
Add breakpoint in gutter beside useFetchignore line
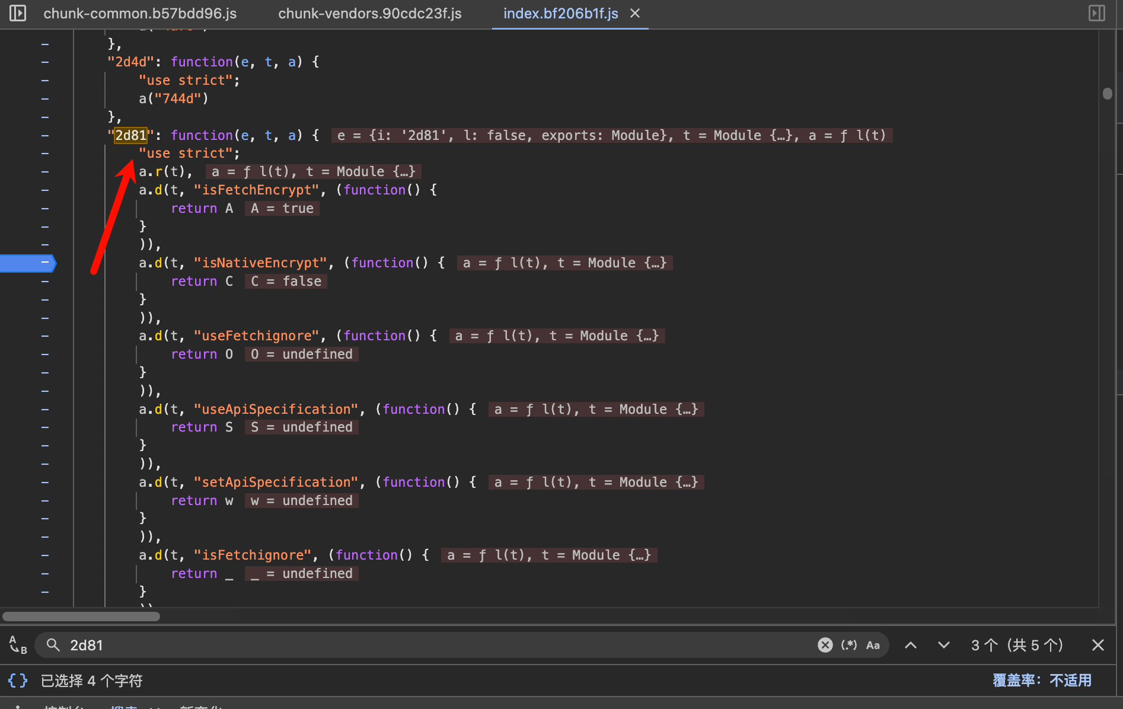(45, 336)
